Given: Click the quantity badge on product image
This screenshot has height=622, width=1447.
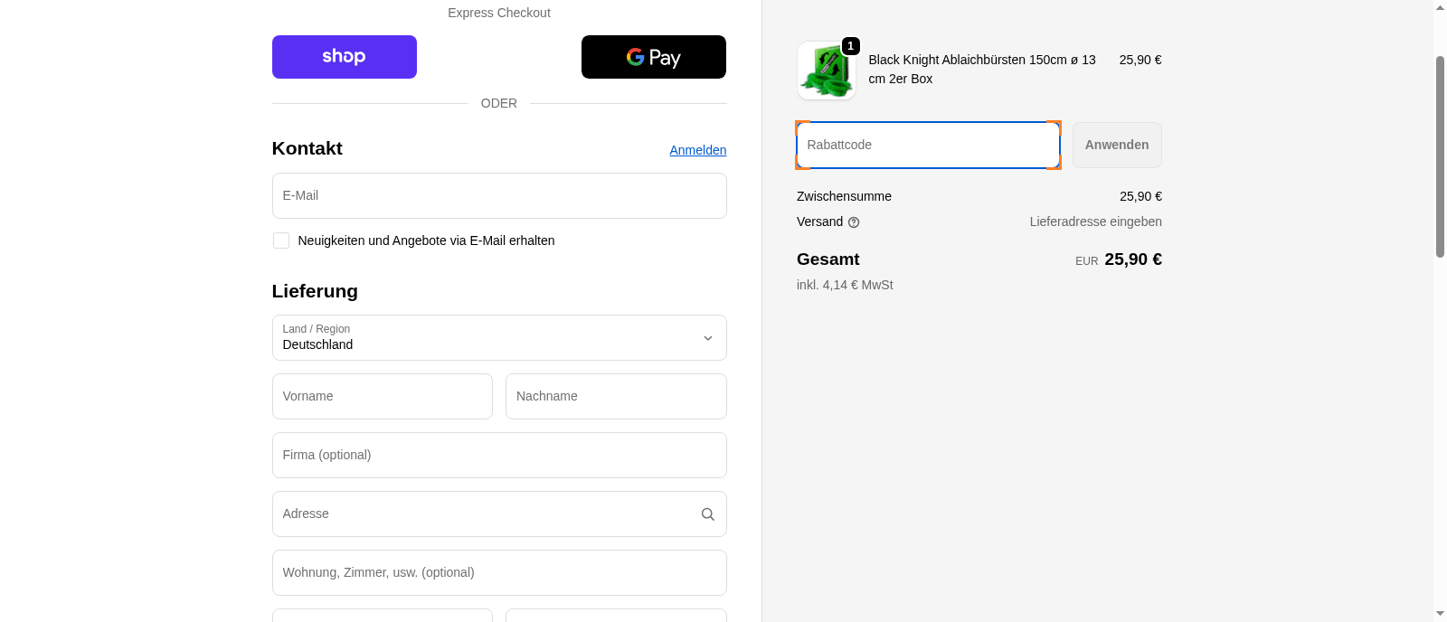Looking at the screenshot, I should click(850, 46).
